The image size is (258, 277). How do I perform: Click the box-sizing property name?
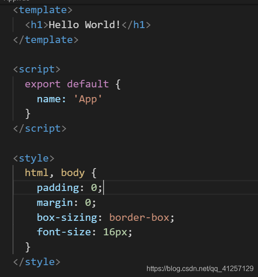coord(67,217)
